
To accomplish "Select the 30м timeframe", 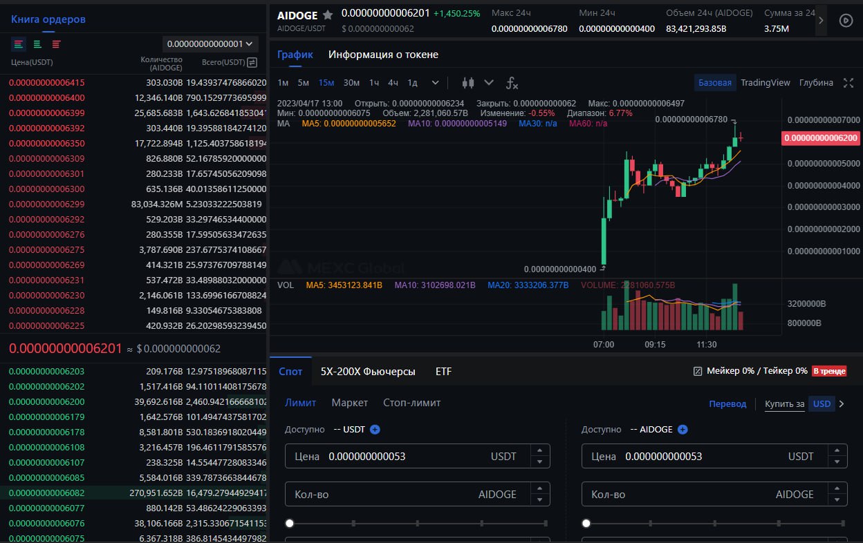I will click(351, 83).
